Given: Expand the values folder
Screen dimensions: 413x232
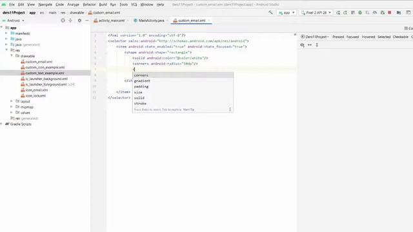Looking at the screenshot, I should click(12, 112).
